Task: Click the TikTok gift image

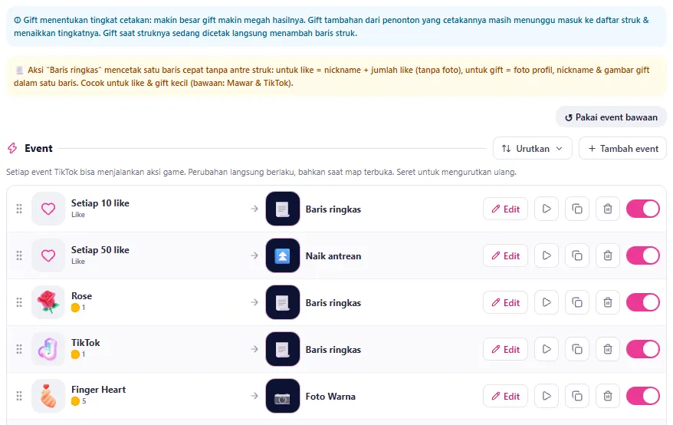Action: tap(48, 349)
